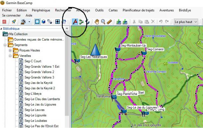Click the second green-arrow device transfer icon
Viewport: 203px width, 128px height.
pyautogui.click(x=125, y=22)
